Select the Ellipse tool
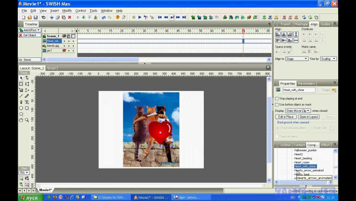 click(21, 108)
